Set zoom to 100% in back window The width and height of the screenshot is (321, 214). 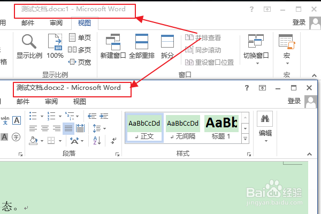point(55,47)
